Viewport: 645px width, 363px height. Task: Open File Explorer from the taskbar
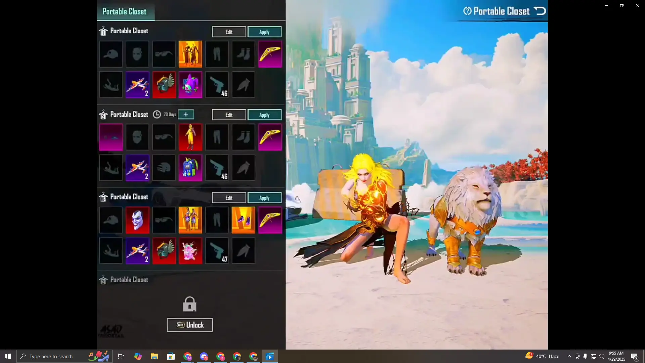154,356
